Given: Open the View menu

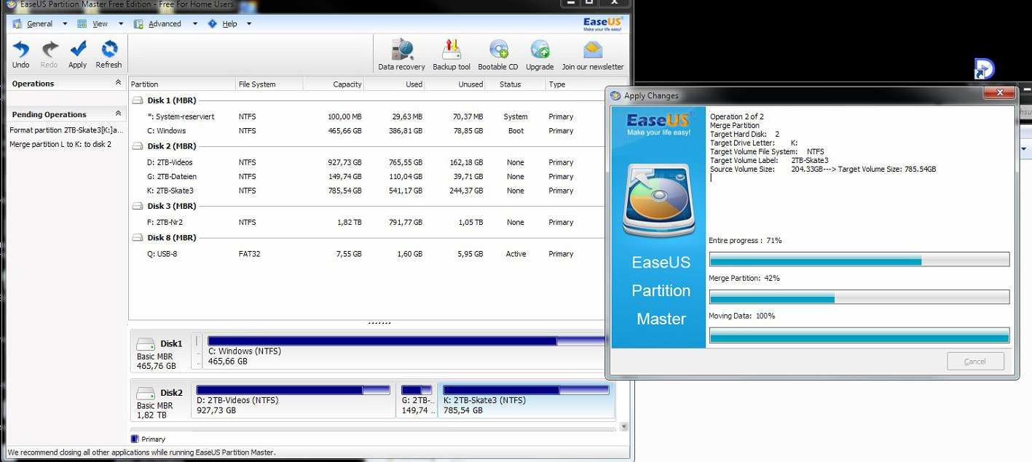Looking at the screenshot, I should pyautogui.click(x=101, y=24).
